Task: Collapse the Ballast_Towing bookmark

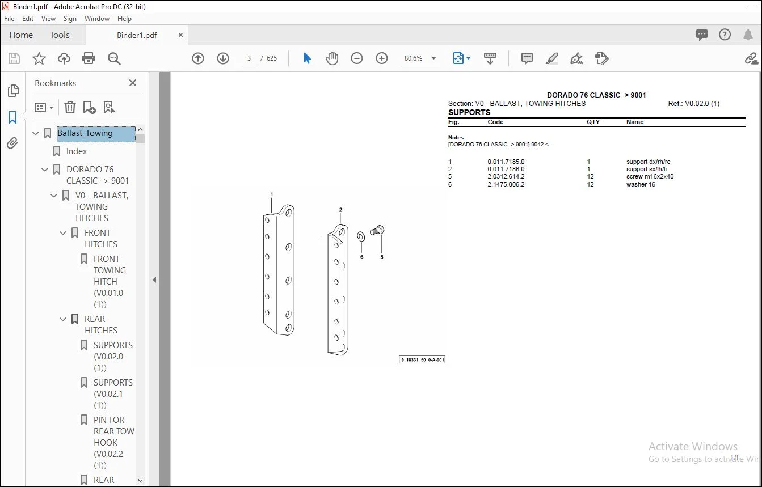Action: [36, 133]
